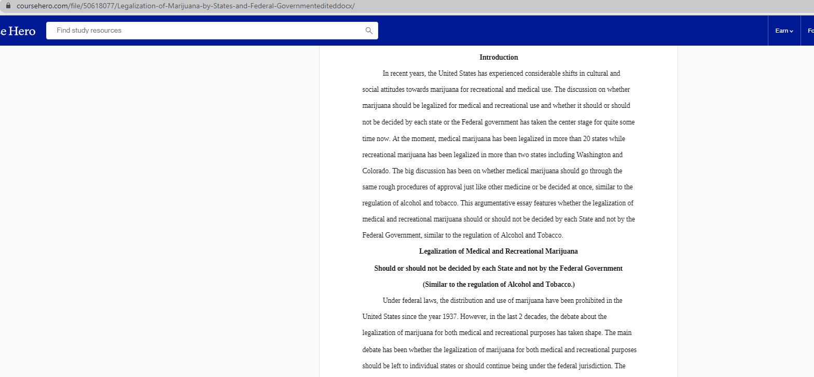Click the coursehero.com URL in address bar
The width and height of the screenshot is (814, 377).
185,6
